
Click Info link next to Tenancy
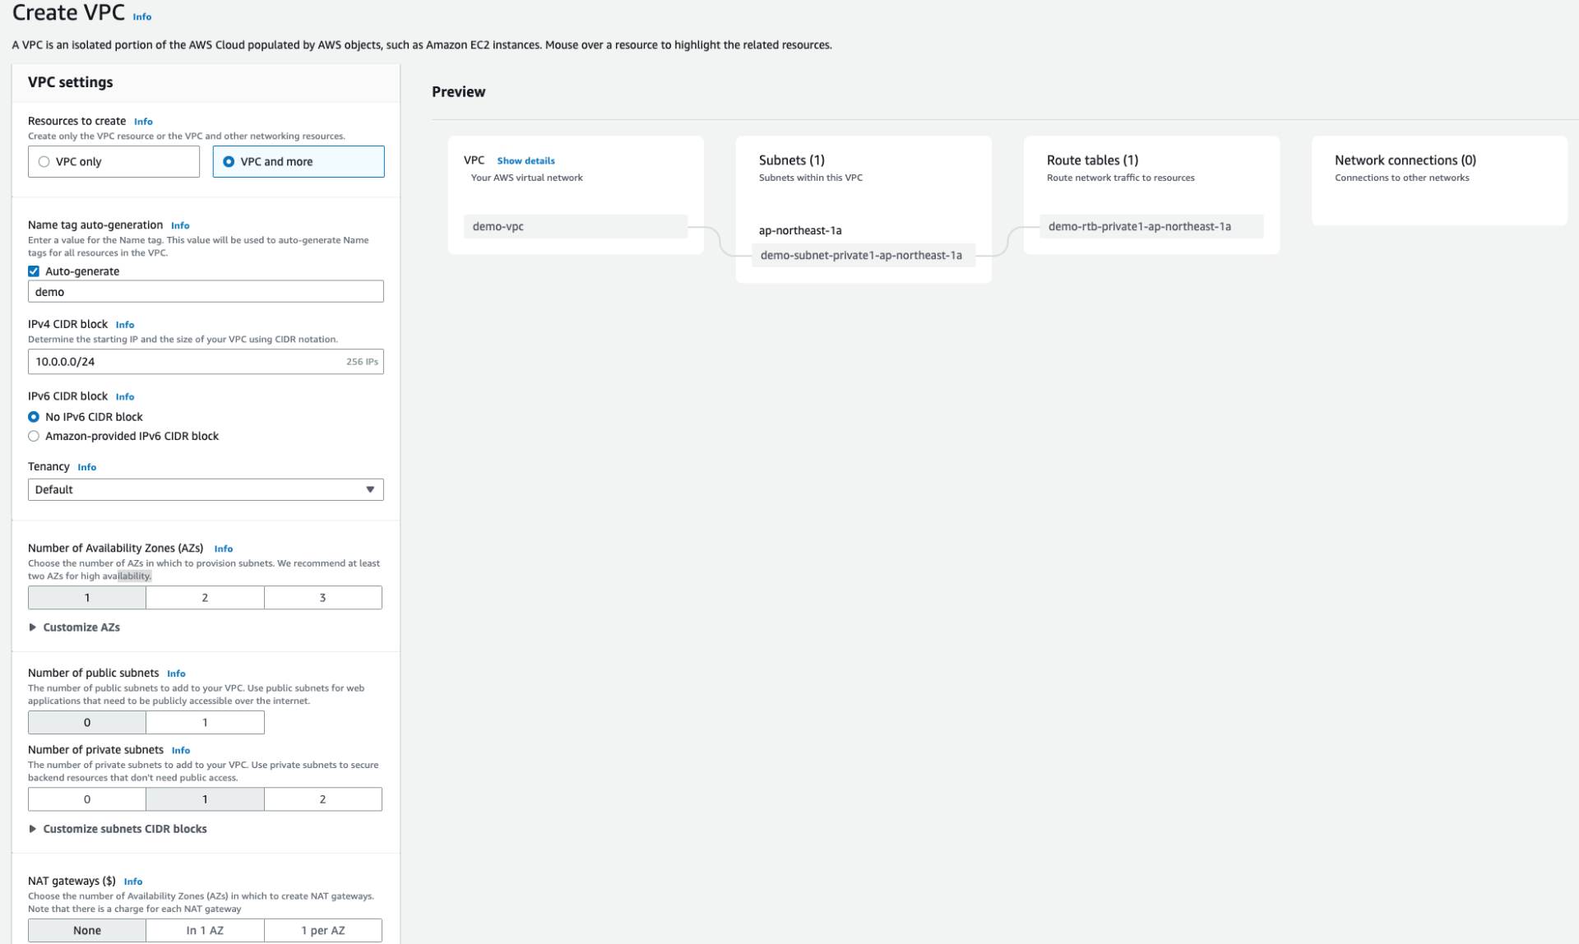coord(87,467)
